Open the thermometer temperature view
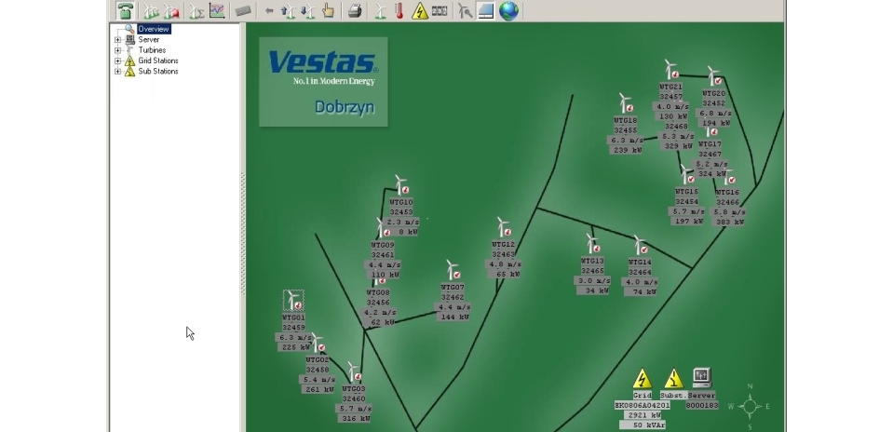 [x=399, y=10]
